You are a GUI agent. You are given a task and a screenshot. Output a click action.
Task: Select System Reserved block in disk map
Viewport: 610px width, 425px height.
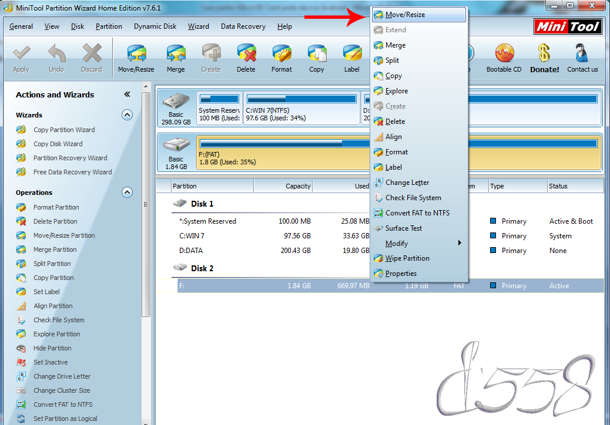tap(219, 108)
